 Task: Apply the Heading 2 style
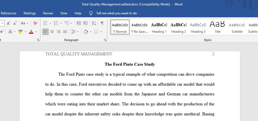click(x=179, y=27)
